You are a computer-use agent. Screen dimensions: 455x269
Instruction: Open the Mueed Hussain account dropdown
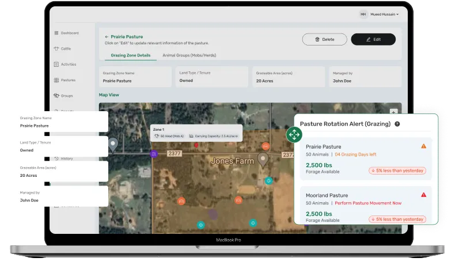click(x=385, y=14)
